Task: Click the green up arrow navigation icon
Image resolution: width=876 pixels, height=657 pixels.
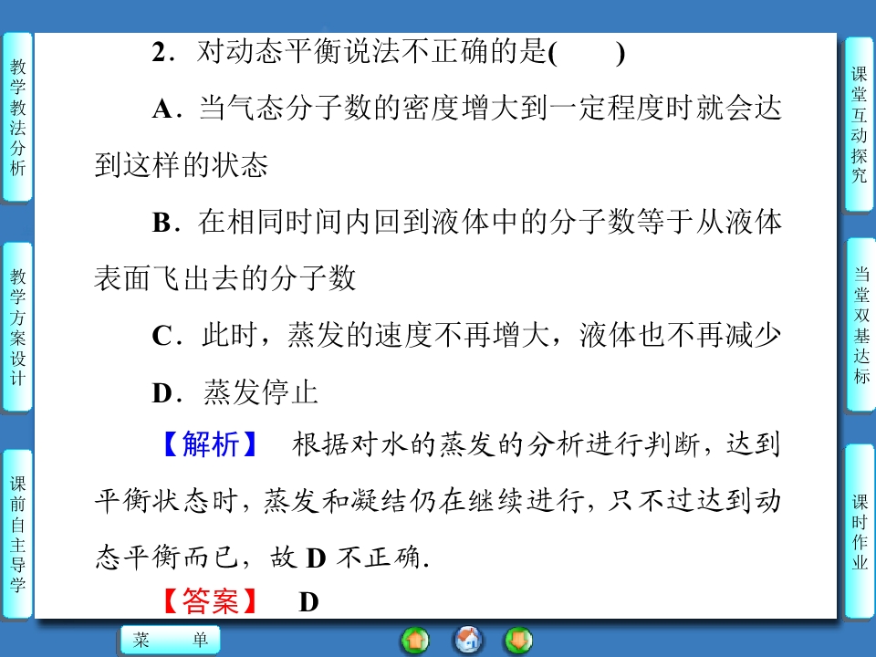Action: coord(415,640)
